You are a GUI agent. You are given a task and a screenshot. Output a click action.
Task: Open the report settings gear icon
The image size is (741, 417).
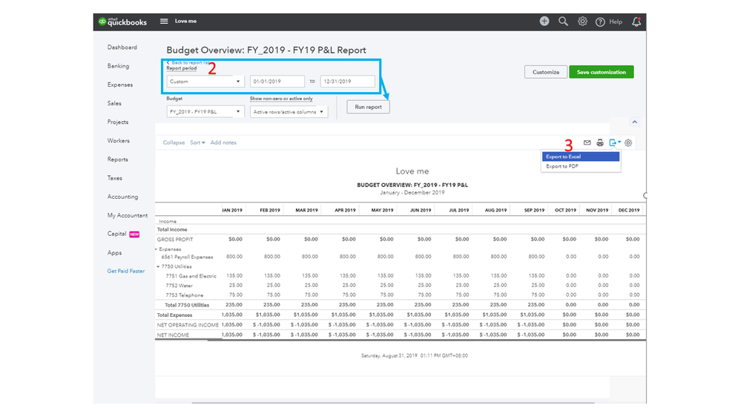(628, 142)
